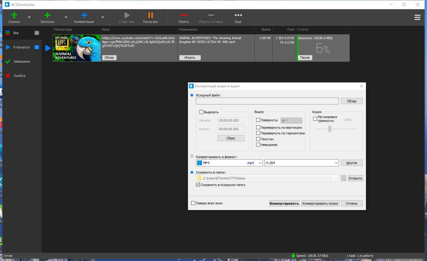Tick the Полутон checkbox
Screen dimensions: 427x261
258,139
